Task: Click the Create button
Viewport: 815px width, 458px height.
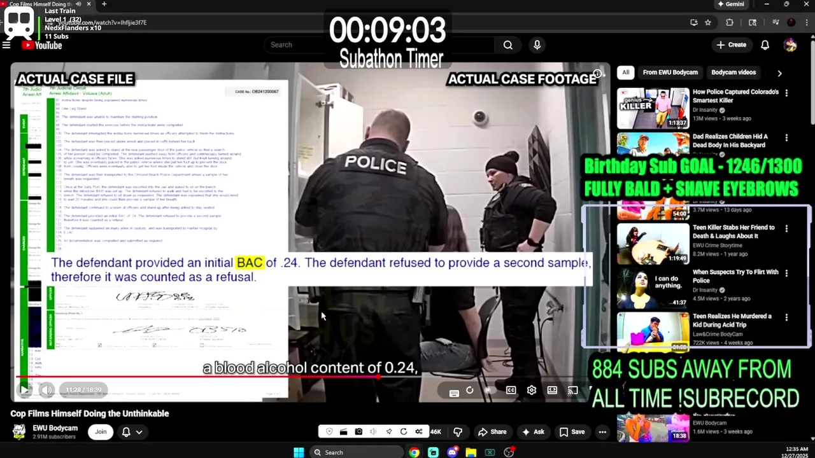Action: [731, 45]
